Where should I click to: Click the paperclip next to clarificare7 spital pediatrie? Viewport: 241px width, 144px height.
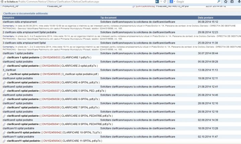pyautogui.click(x=4, y=107)
